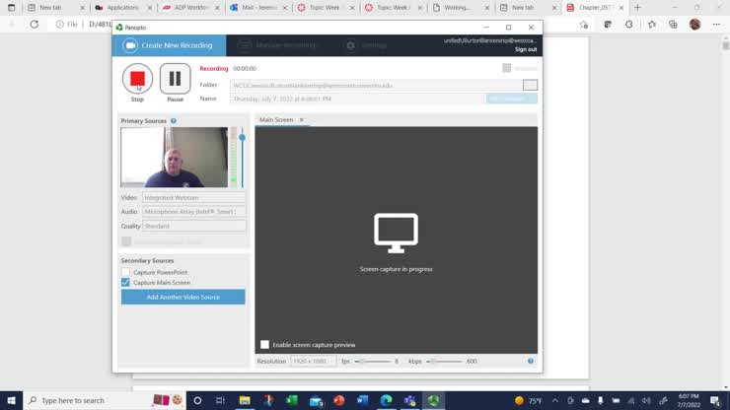Click help icon beside kbps settings
Screen dimensions: 730x410
(530, 362)
